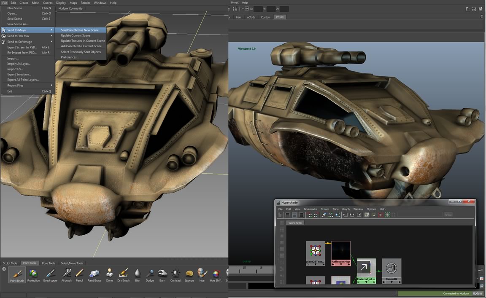Choose the Dry Brush tool
Screen dimensions: 486x298
click(123, 275)
